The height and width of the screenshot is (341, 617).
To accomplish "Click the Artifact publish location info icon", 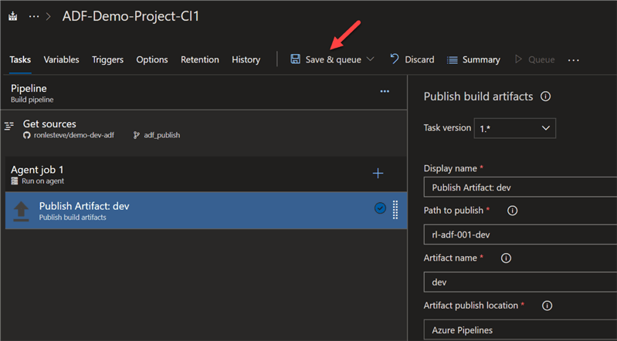I will click(x=547, y=306).
